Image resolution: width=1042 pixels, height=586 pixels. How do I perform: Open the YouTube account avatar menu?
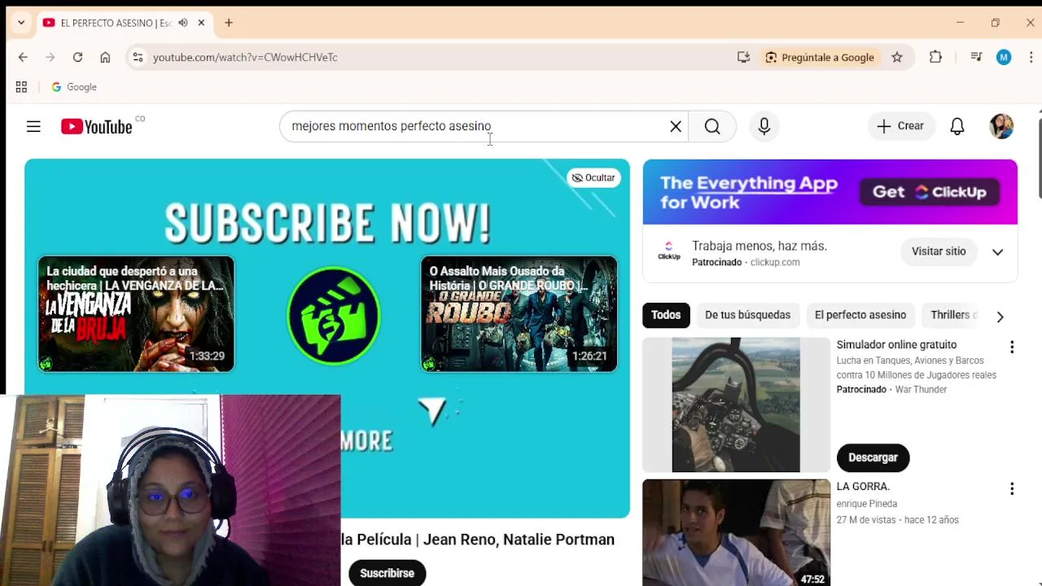[1002, 126]
